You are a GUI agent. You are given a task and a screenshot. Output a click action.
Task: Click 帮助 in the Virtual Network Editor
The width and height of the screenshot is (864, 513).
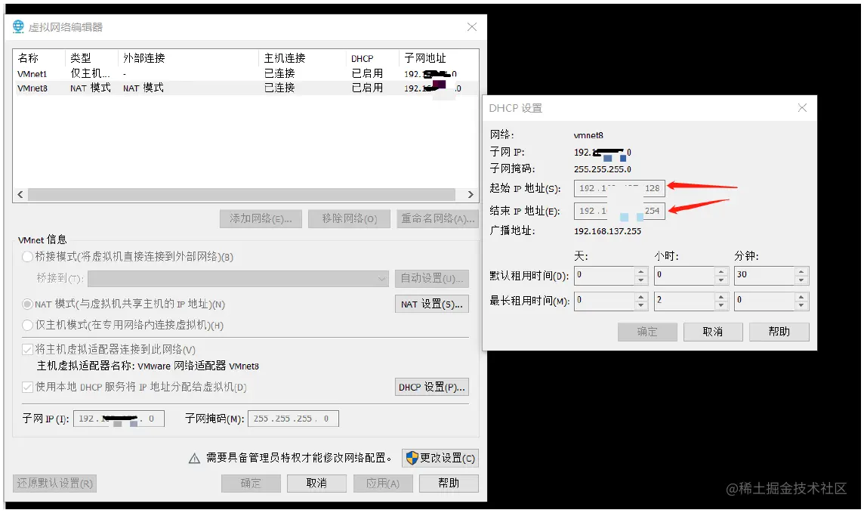449,484
